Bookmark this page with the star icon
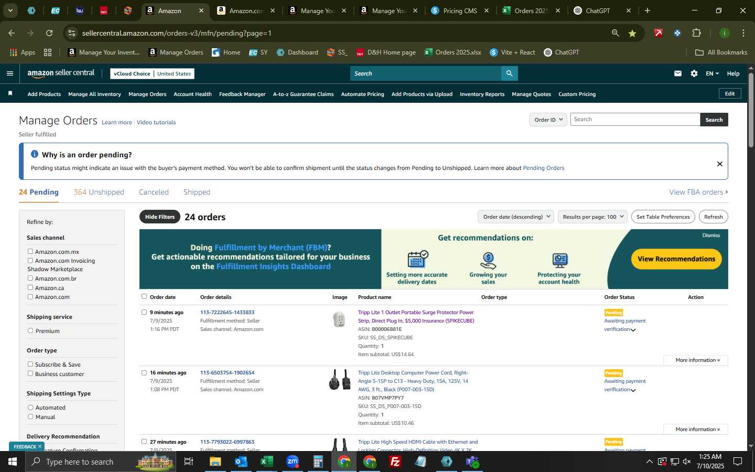The image size is (755, 472). point(632,33)
